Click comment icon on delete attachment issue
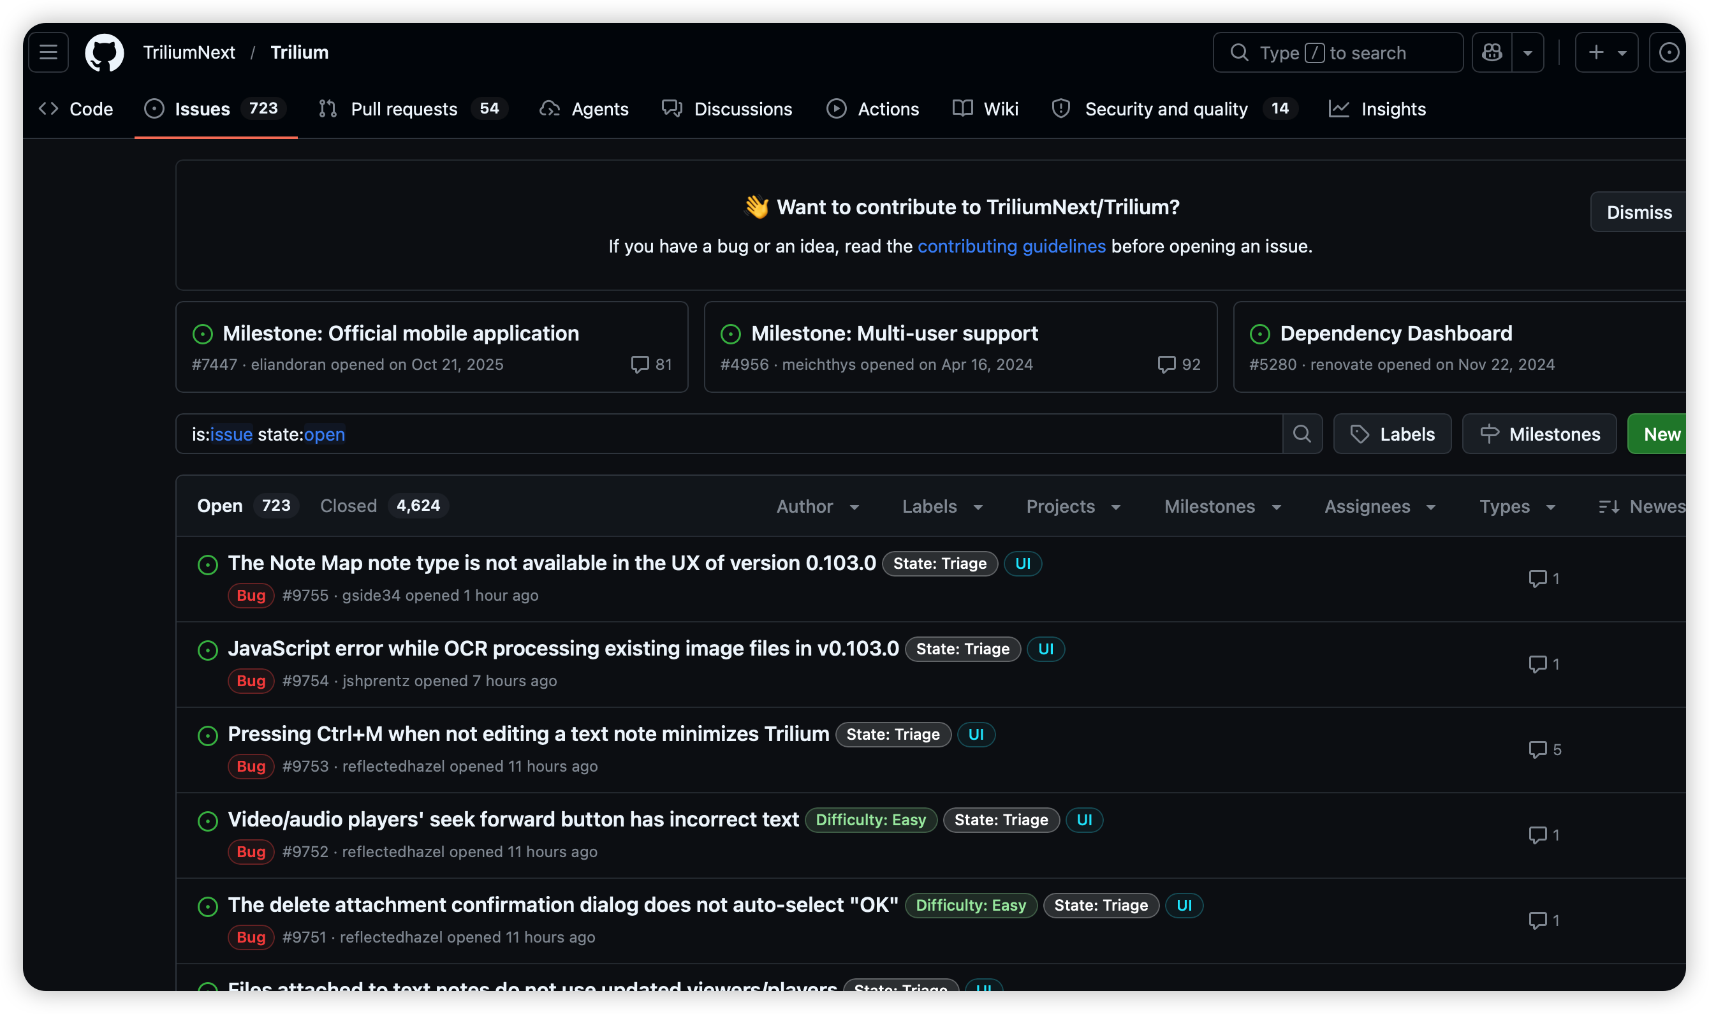Image resolution: width=1709 pixels, height=1014 pixels. [x=1543, y=920]
